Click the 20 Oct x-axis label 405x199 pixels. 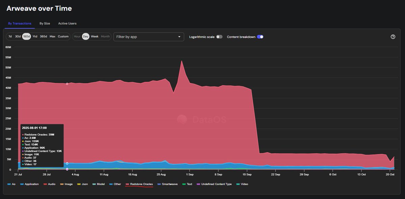[x=390, y=174]
